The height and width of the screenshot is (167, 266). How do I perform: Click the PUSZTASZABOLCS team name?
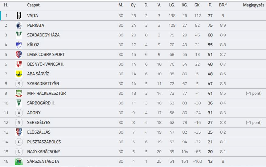44,142
